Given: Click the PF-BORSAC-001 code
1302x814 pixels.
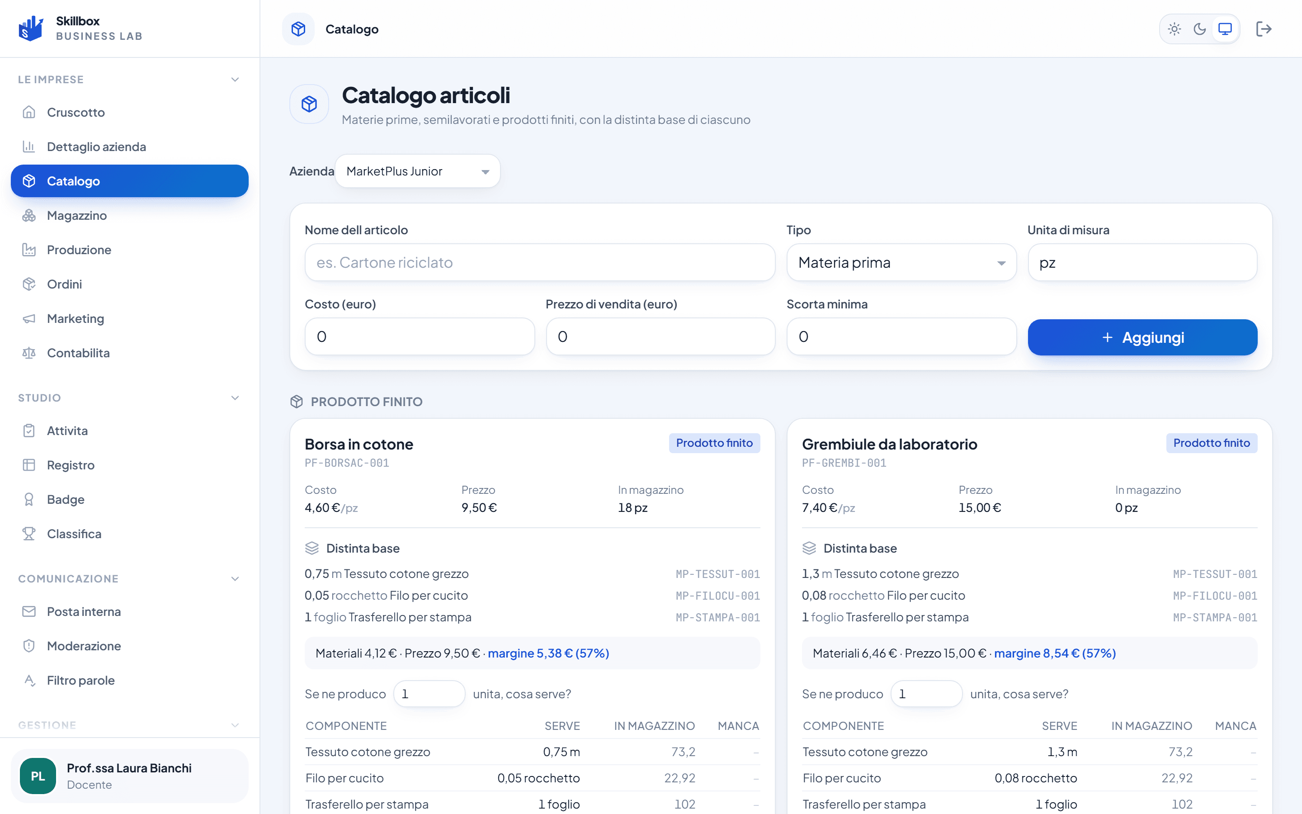Looking at the screenshot, I should point(347,463).
